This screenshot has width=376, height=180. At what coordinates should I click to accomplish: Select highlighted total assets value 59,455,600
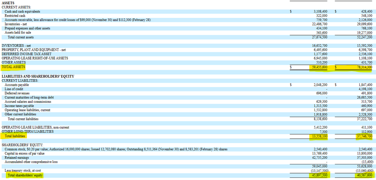320,67
